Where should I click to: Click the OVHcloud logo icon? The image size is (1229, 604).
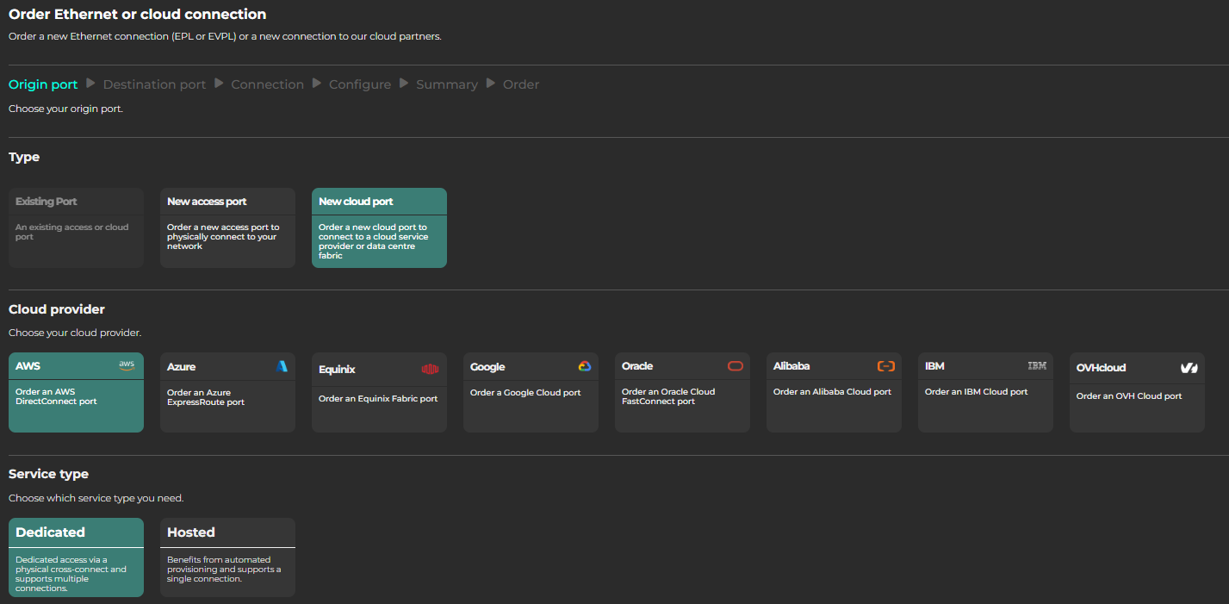coord(1189,368)
